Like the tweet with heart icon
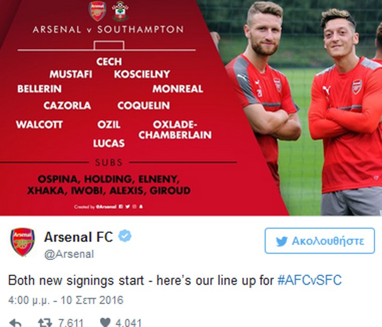382x327 pixels. pos(105,323)
